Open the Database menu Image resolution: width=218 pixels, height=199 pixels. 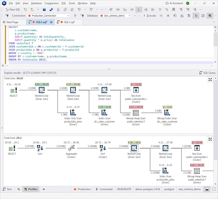click(x=36, y=3)
